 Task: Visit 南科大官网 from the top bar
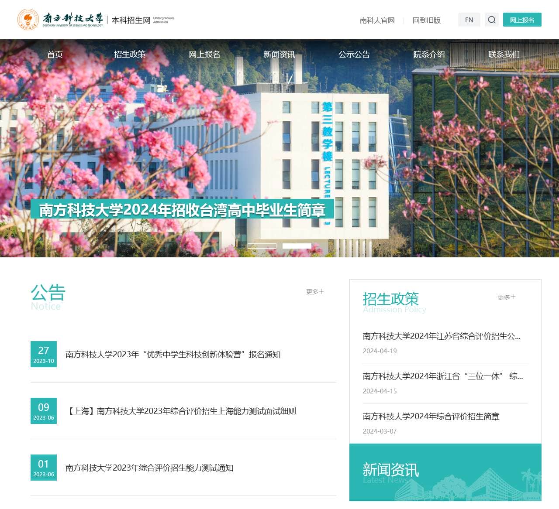pos(376,20)
